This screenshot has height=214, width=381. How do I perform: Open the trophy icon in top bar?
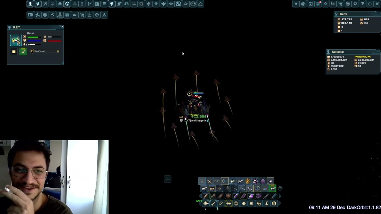(156, 4)
